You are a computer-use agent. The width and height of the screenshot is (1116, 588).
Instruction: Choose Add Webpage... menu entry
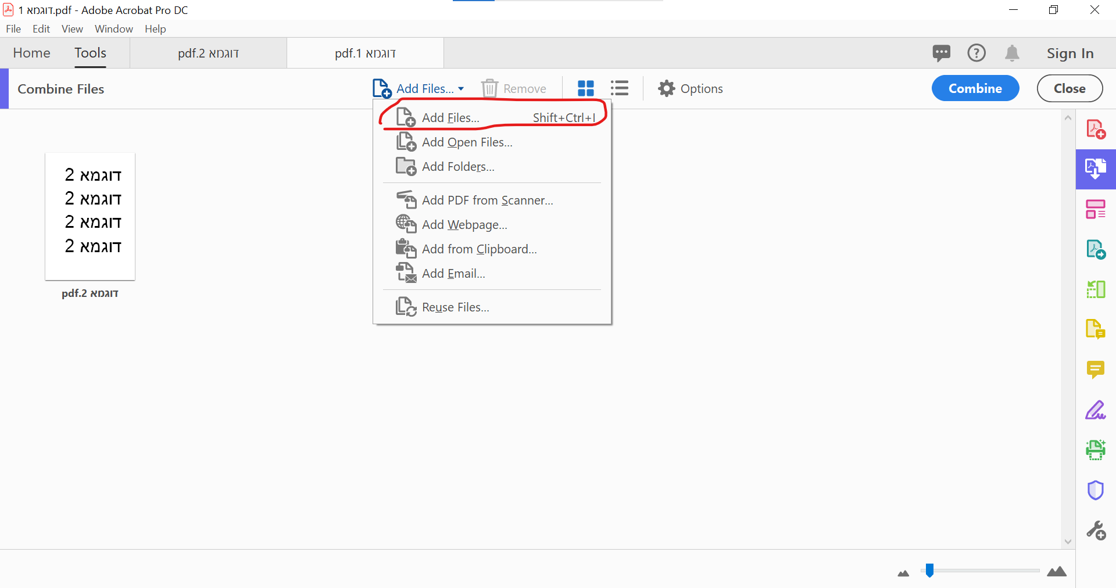pyautogui.click(x=492, y=224)
